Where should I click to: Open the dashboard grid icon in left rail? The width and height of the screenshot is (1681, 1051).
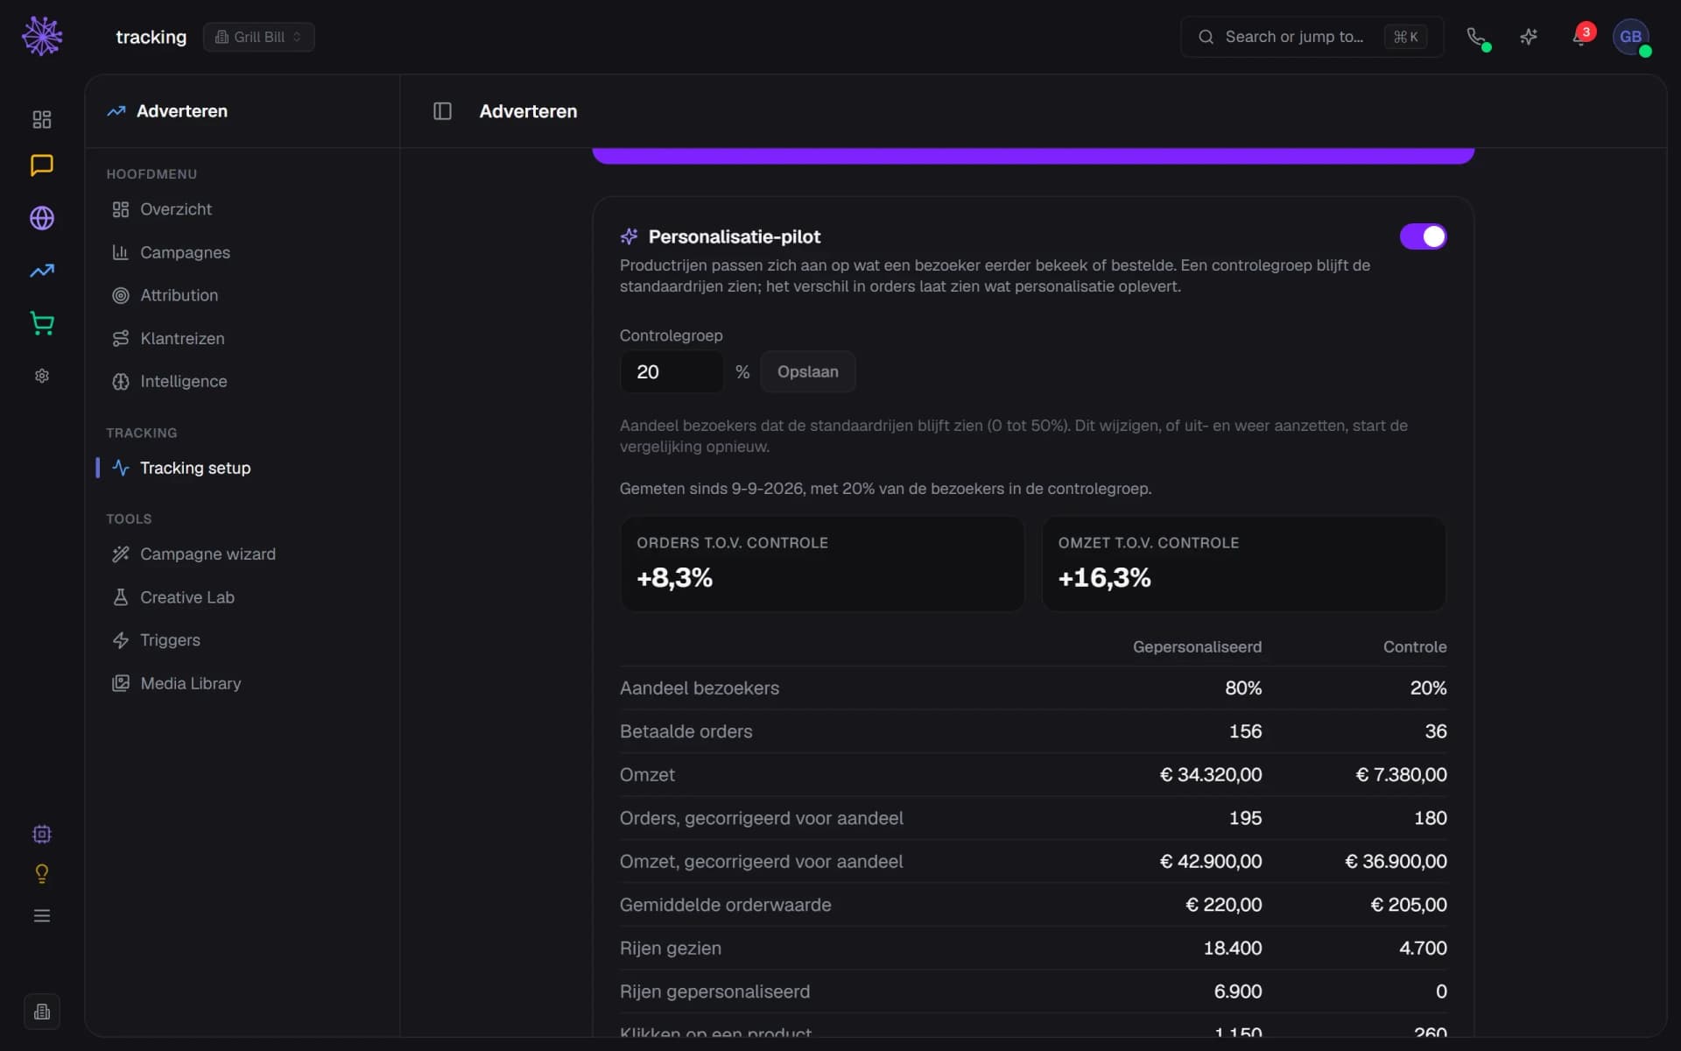point(42,119)
